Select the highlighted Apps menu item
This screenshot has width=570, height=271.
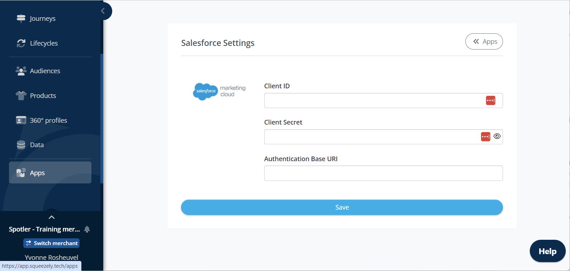pyautogui.click(x=50, y=173)
